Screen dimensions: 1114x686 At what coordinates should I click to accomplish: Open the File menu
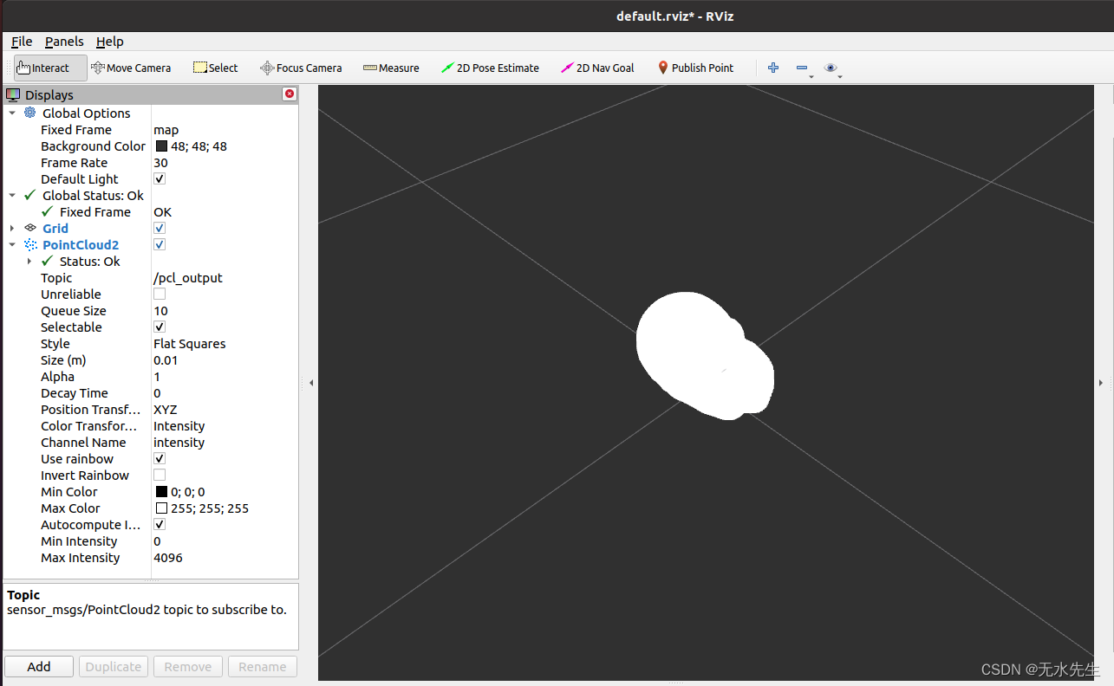click(22, 42)
